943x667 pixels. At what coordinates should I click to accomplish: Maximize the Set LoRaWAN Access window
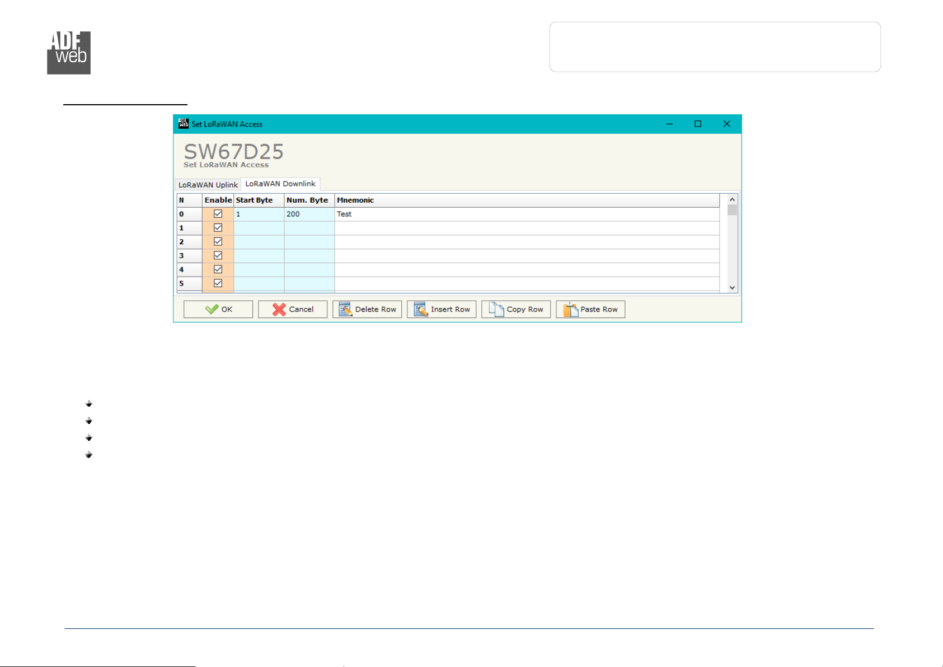tap(698, 124)
